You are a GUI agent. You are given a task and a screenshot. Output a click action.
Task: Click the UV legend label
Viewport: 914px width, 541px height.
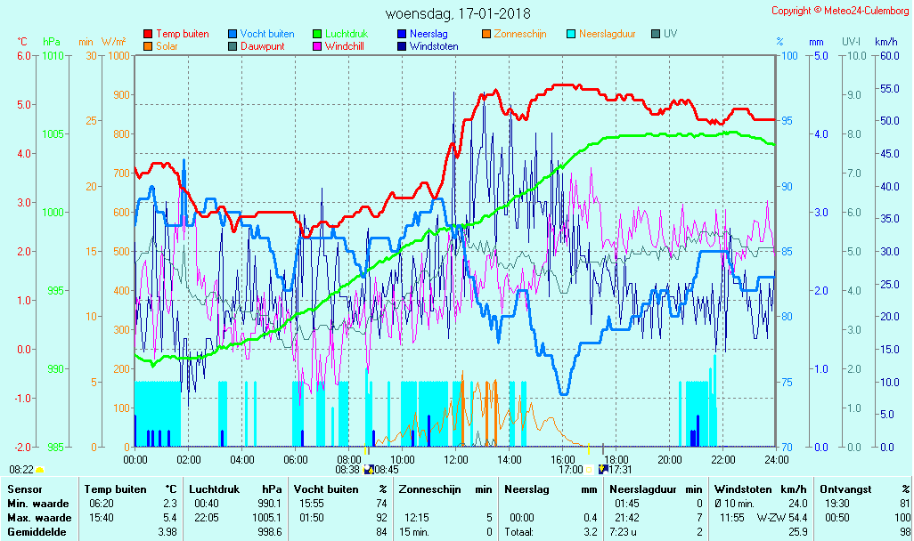671,34
